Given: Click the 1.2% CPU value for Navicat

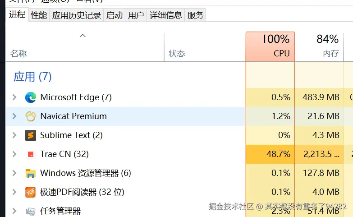Looking at the screenshot, I should tap(281, 116).
